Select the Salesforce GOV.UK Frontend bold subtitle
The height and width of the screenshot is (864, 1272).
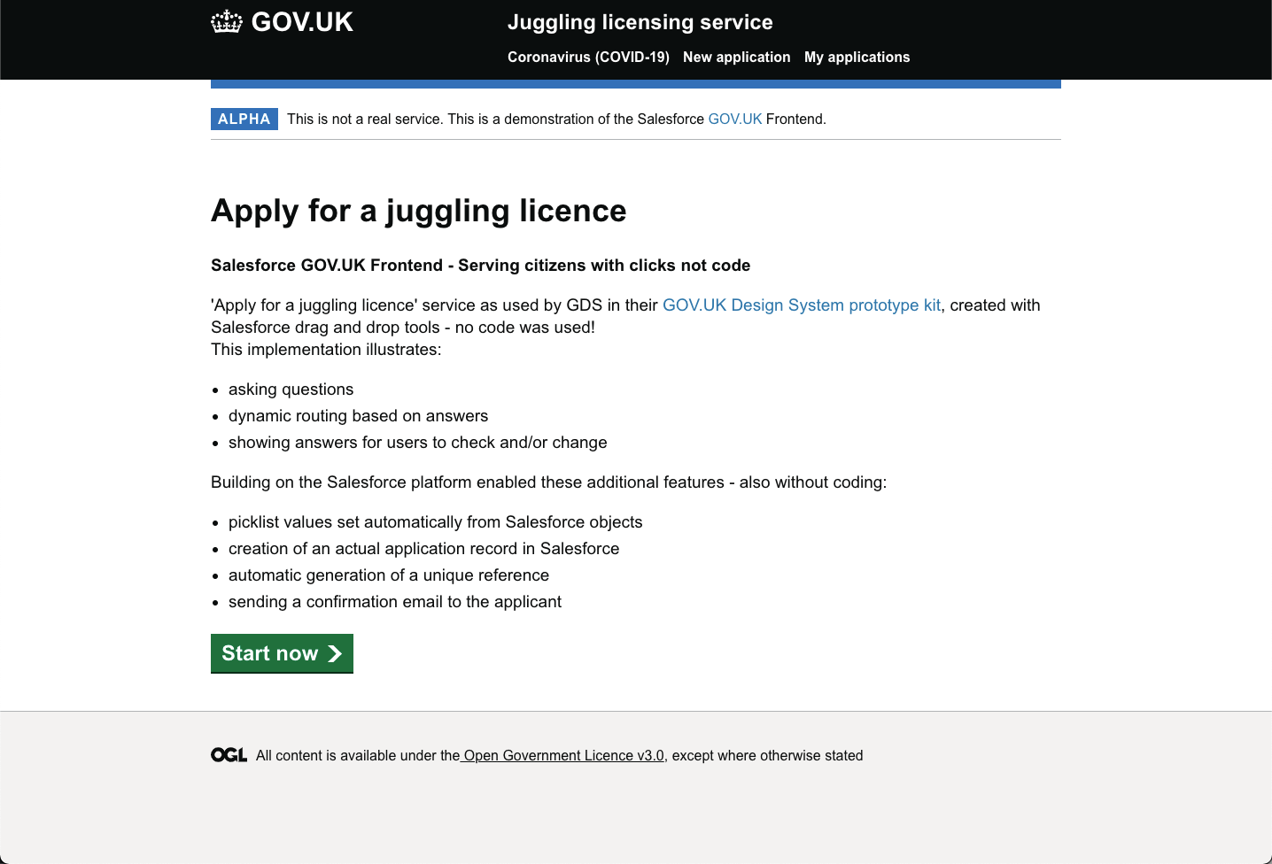pos(480,265)
